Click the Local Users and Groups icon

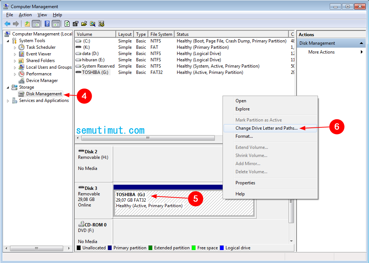tap(21, 67)
